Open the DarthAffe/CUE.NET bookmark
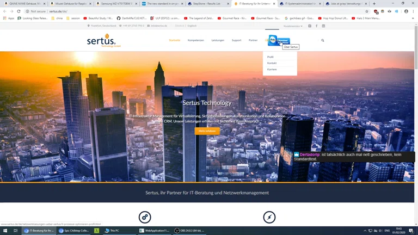The height and width of the screenshot is (235, 418). pyautogui.click(x=132, y=18)
